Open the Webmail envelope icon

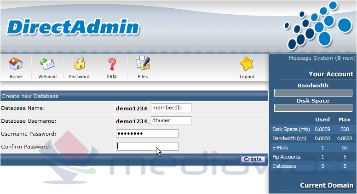point(47,64)
